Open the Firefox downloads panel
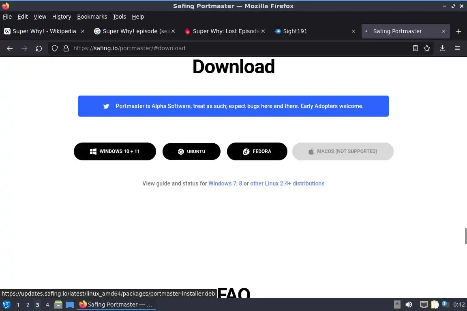Screen dimensions: 467x311 pos(442,48)
